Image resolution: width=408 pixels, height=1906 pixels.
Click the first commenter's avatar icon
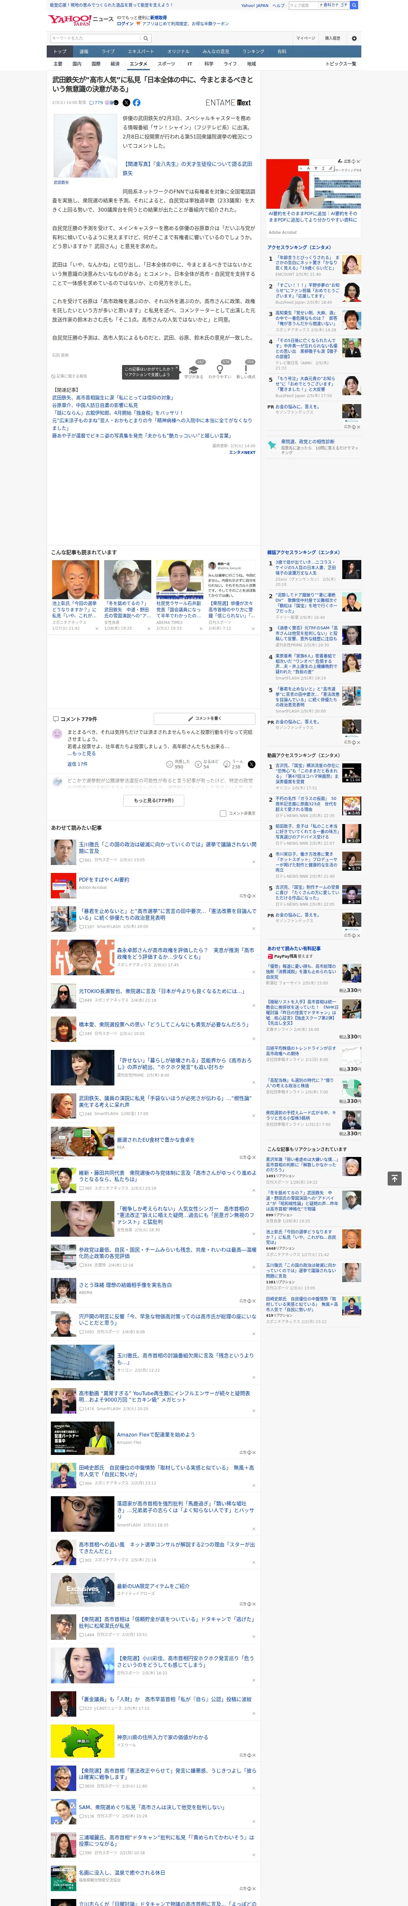tap(57, 734)
